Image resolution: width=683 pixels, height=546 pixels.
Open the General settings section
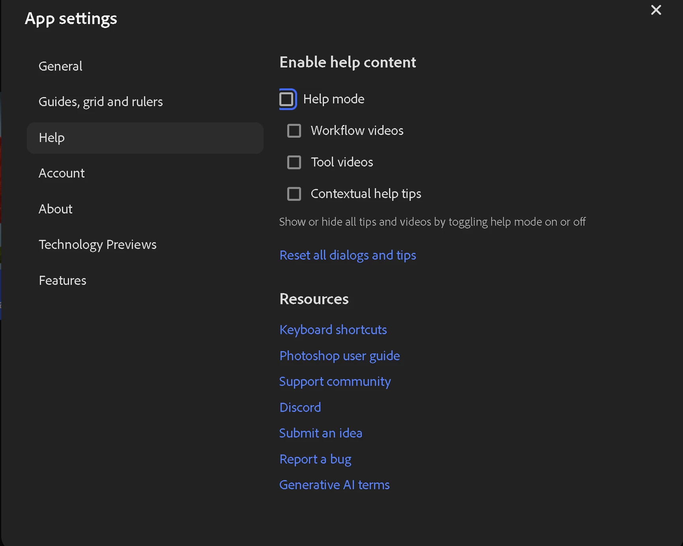[60, 66]
